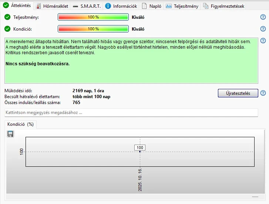The height and width of the screenshot is (204, 269).
Task: Save the chart with the floppy disk icon
Action: point(10,134)
